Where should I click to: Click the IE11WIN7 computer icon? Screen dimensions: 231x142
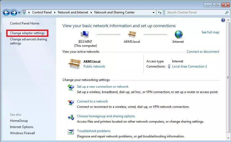tap(85, 34)
